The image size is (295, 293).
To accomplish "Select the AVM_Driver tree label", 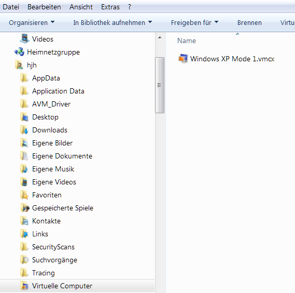I will point(51,104).
